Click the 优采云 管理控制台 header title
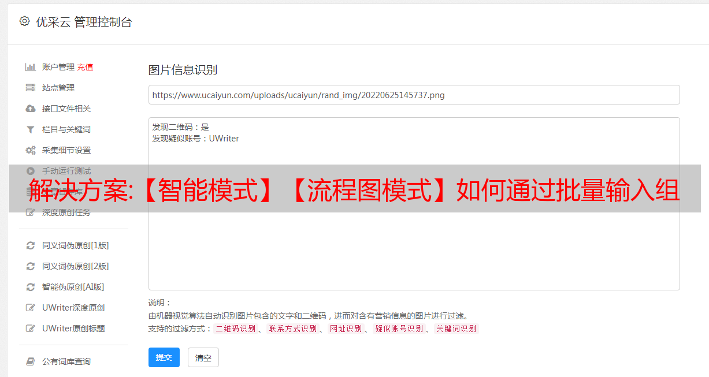Screen dimensions: 709x377 84,22
